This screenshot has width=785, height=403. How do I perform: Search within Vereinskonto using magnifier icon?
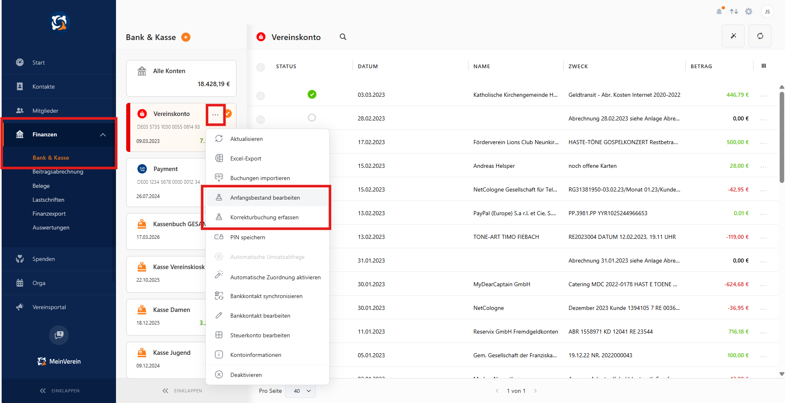343,37
